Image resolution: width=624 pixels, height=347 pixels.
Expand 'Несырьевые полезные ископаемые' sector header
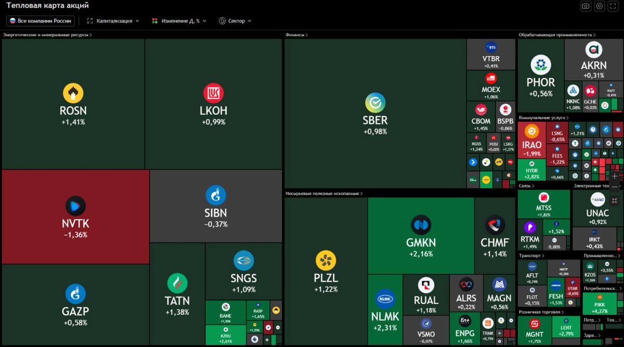(324, 194)
